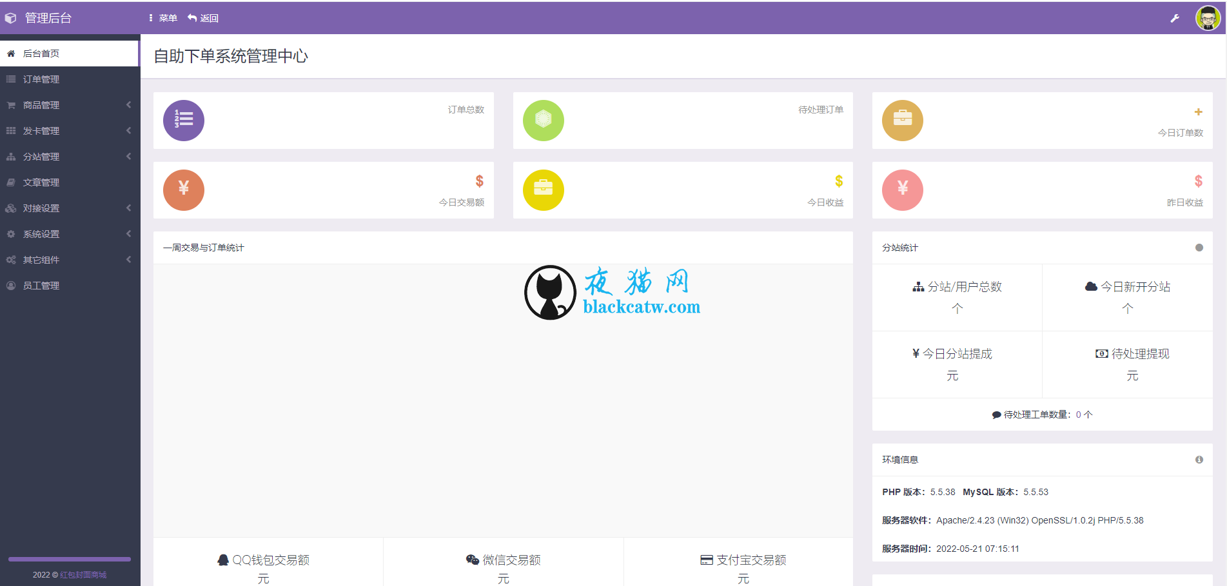
Task: Open the wrench settings icon in header
Action: pyautogui.click(x=1175, y=18)
